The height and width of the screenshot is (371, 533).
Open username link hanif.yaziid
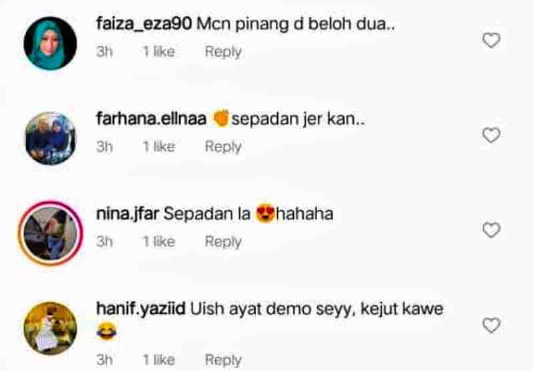141,309
